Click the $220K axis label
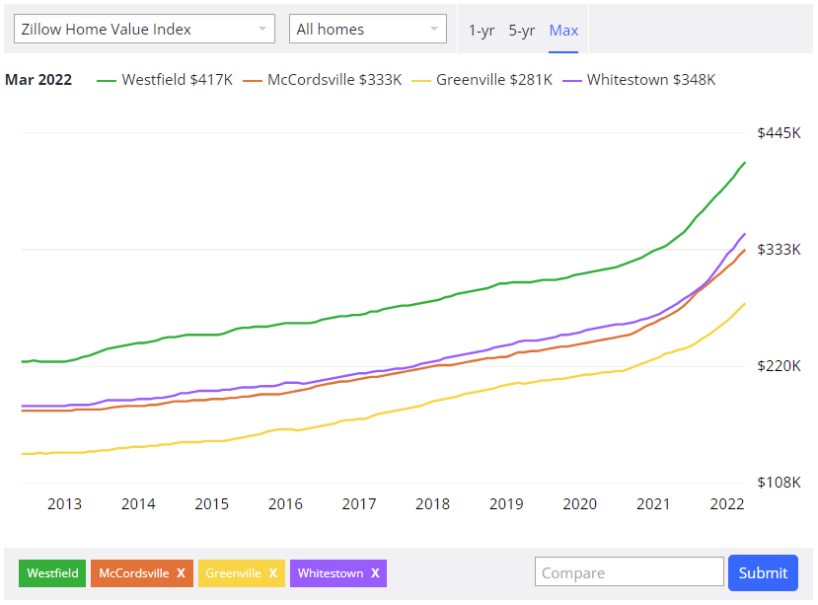 [x=779, y=366]
